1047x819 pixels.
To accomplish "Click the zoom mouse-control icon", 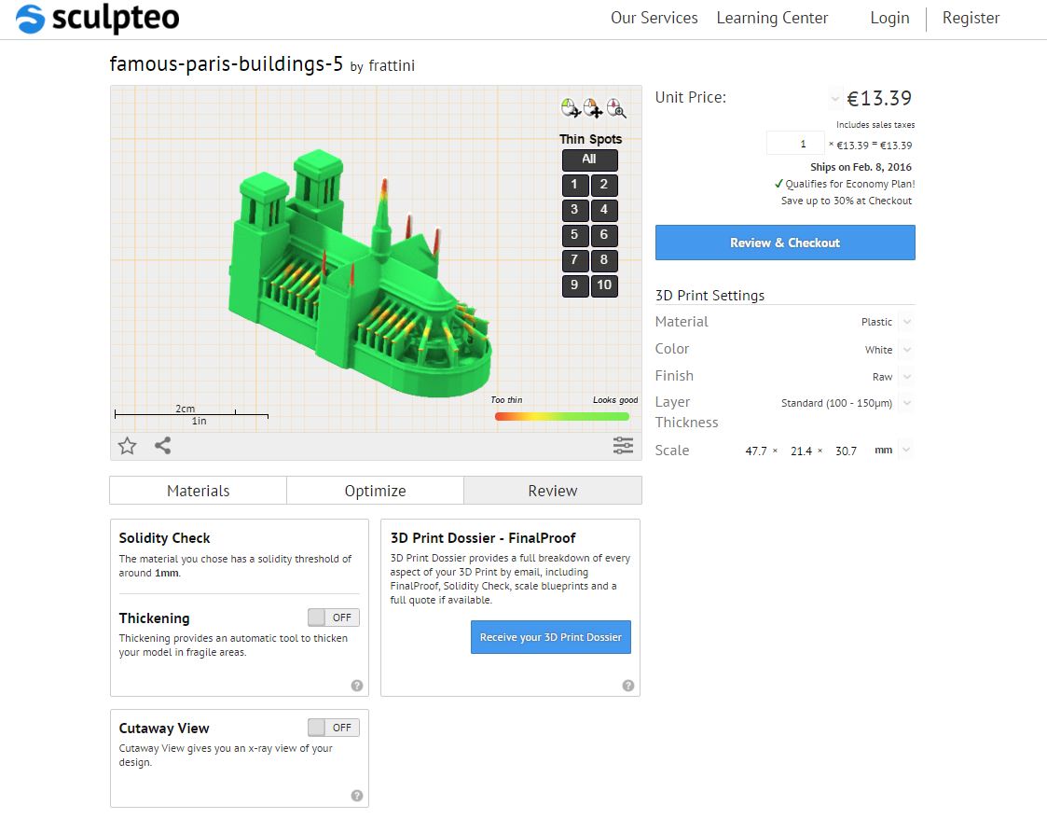I will coord(615,107).
